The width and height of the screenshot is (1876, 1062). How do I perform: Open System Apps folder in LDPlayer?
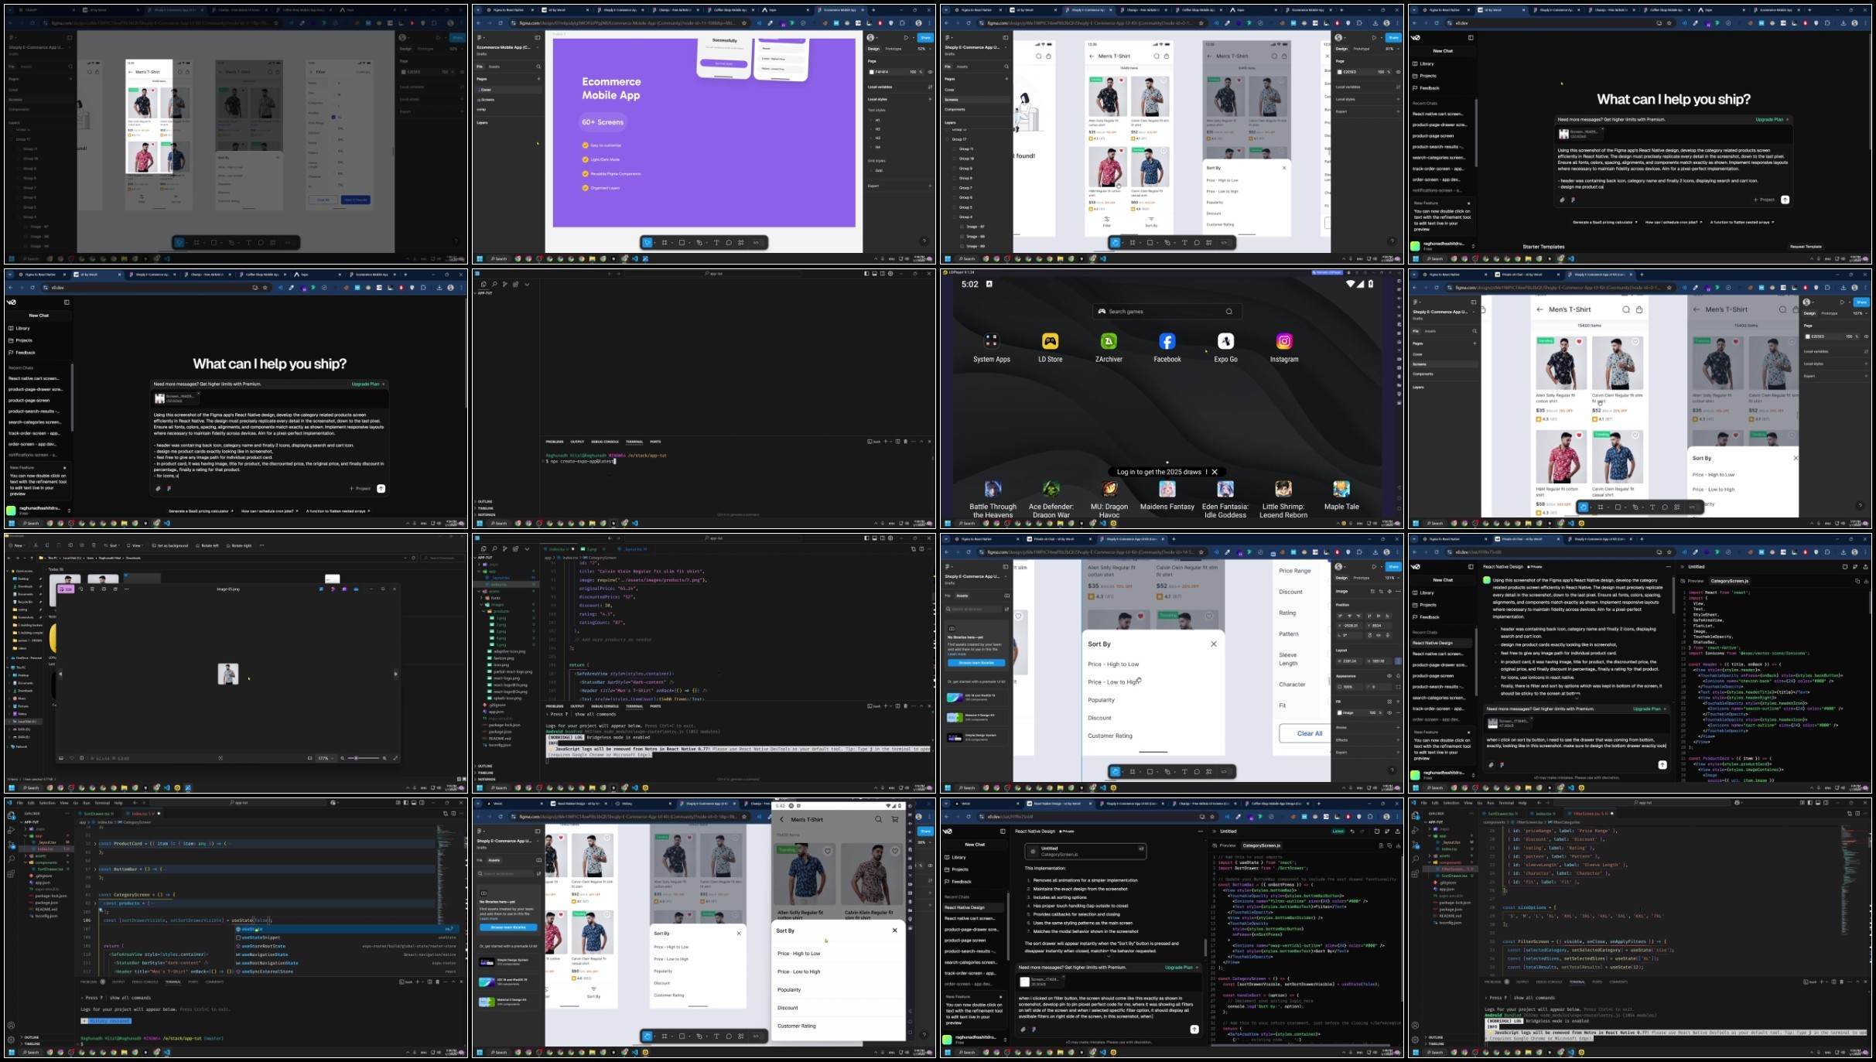pyautogui.click(x=991, y=341)
